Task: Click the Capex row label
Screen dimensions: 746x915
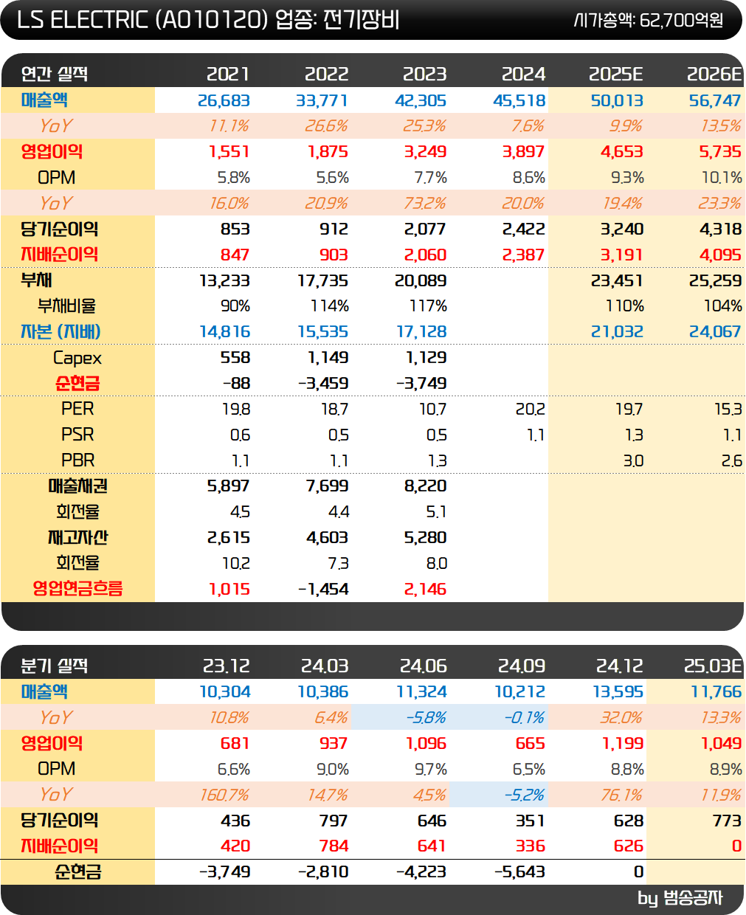Action: coord(77,358)
